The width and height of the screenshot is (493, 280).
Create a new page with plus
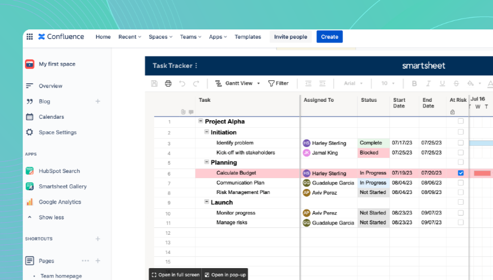pos(98,261)
